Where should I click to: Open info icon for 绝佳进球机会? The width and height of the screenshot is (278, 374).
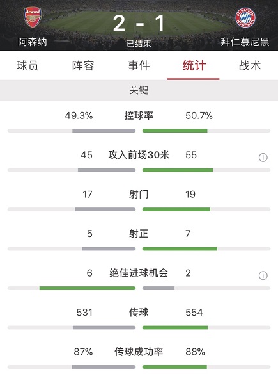(x=263, y=275)
